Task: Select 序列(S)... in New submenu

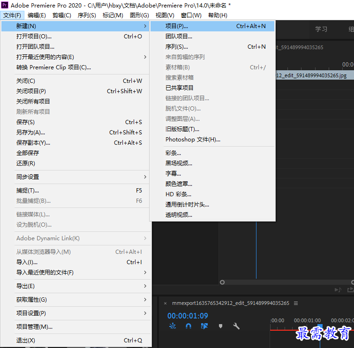Action: click(212, 47)
